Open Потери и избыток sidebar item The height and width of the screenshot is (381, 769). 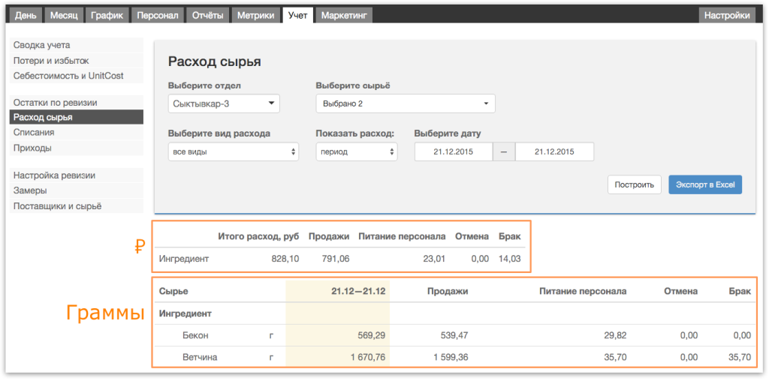[77, 61]
